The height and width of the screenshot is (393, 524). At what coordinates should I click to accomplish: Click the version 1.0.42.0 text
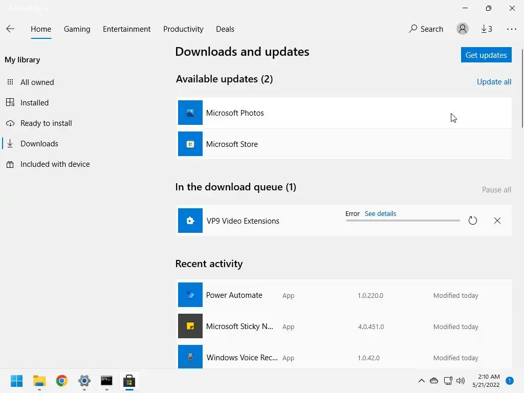[x=368, y=358]
